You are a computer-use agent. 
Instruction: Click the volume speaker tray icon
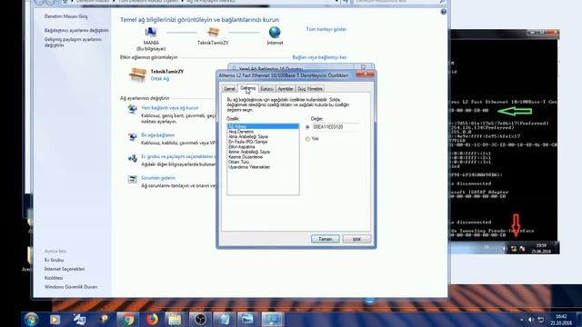[x=531, y=320]
